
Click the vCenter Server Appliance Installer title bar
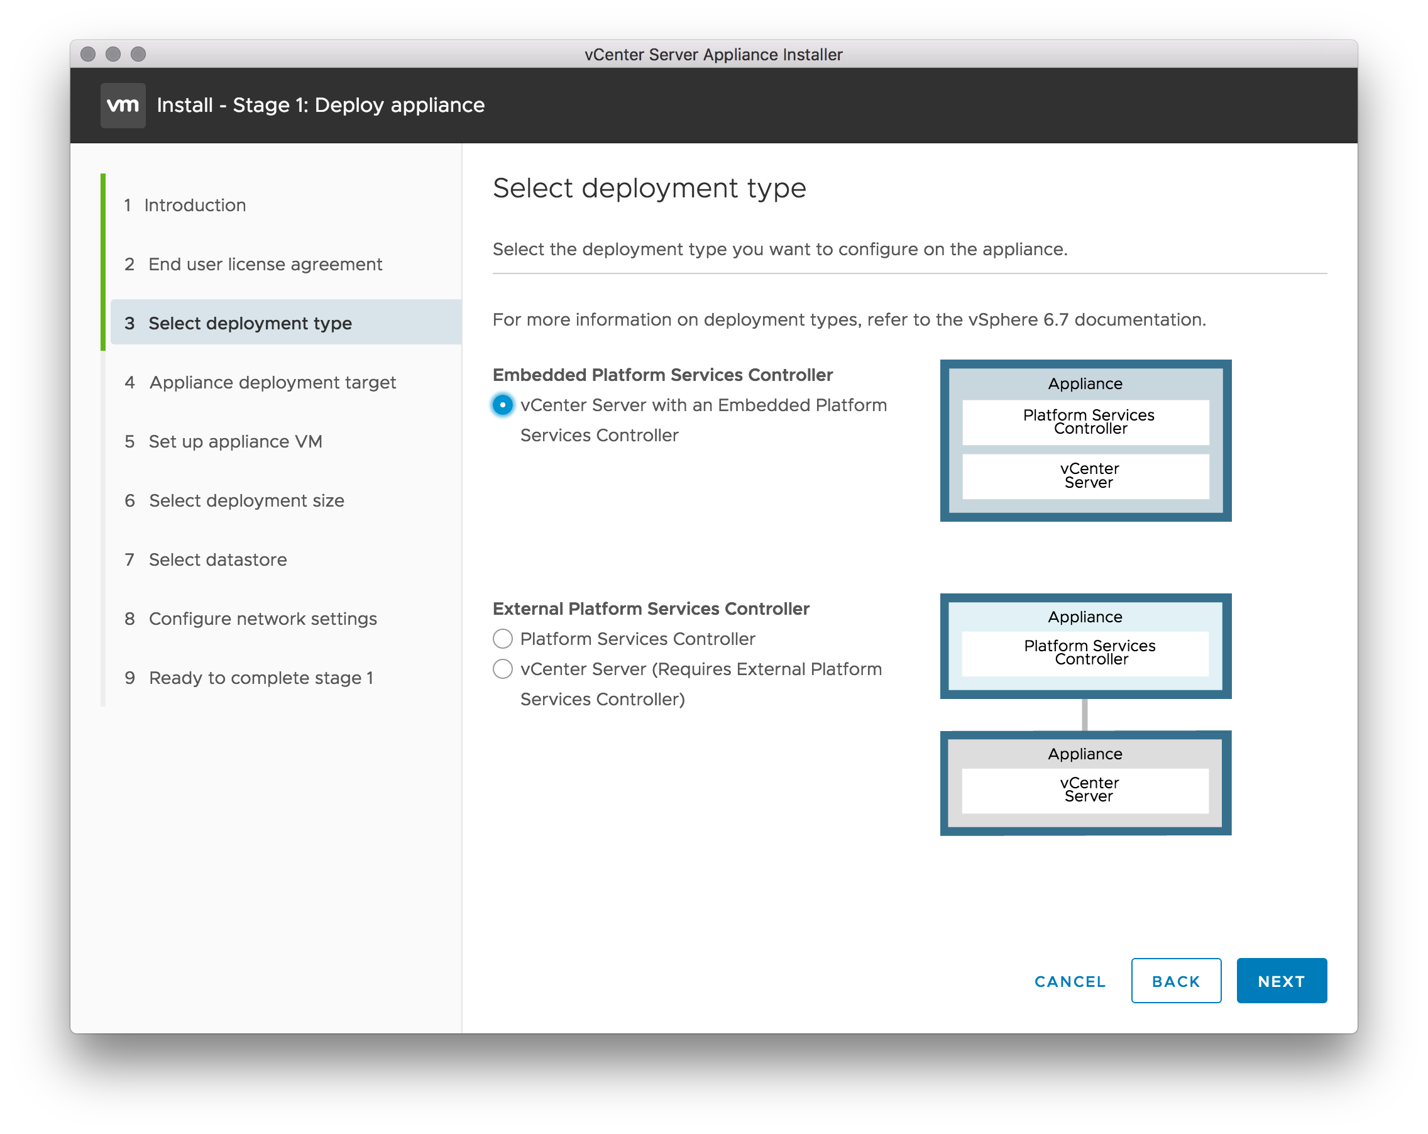click(x=713, y=53)
